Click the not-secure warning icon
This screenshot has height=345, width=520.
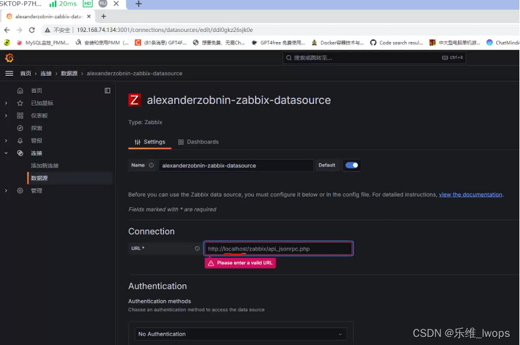point(48,30)
